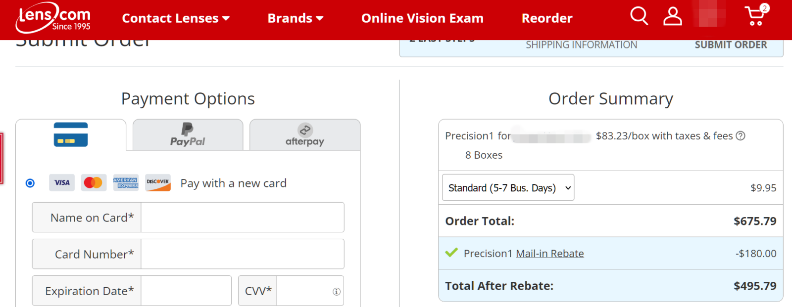The height and width of the screenshot is (307, 792).
Task: Click the -$180.00 rebate amount
Action: [756, 254]
